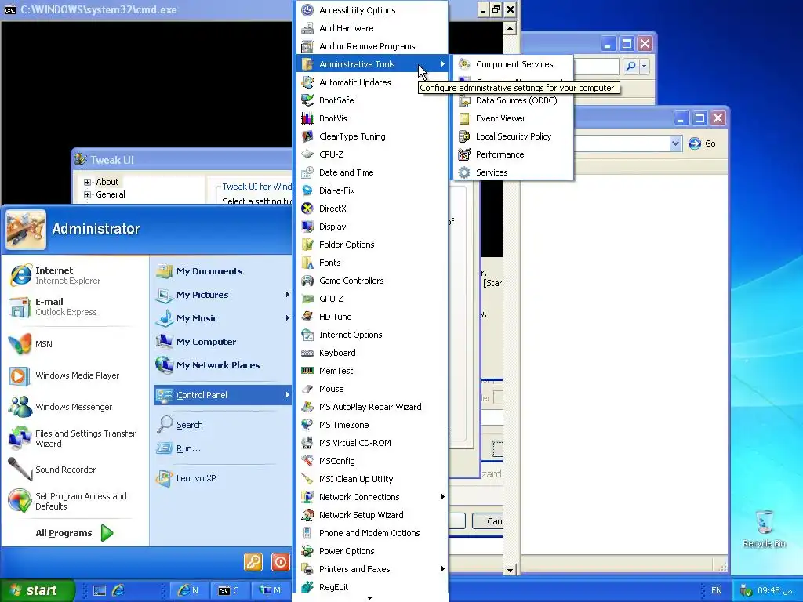Screen dimensions: 803x602
Task: Expand the General node in Tweak UI
Action: coord(87,194)
